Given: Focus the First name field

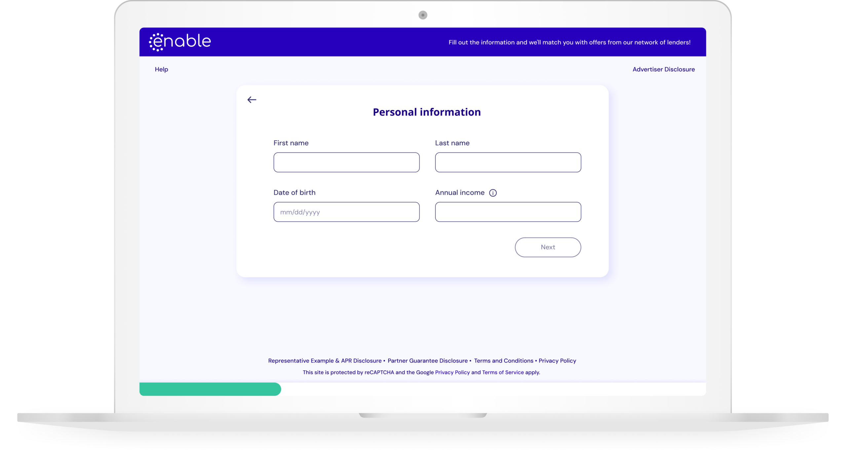Looking at the screenshot, I should point(346,162).
